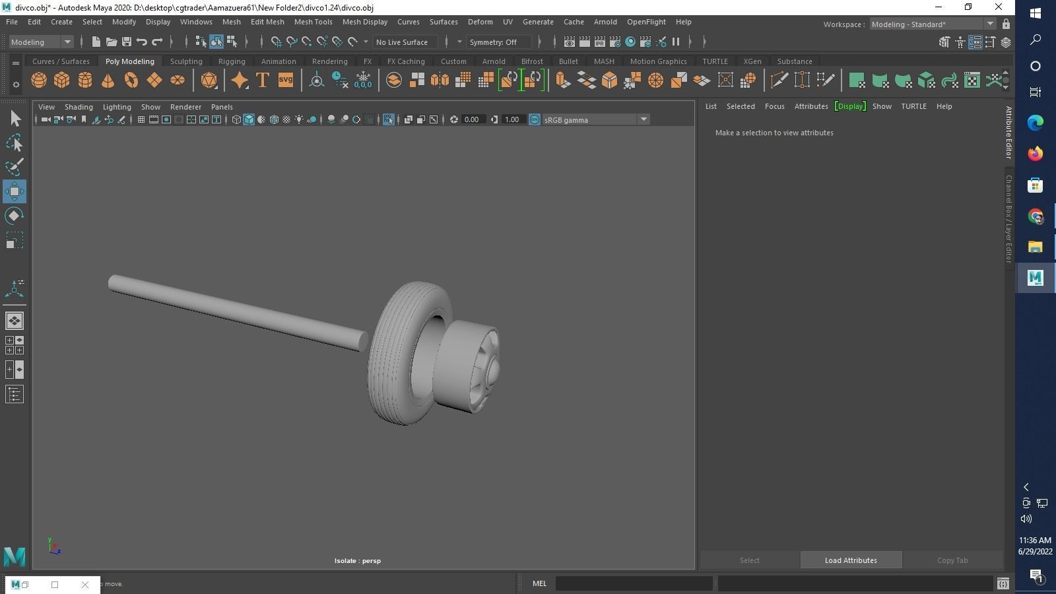The image size is (1056, 594).
Task: Open the Mesh Tools menu
Action: point(313,22)
